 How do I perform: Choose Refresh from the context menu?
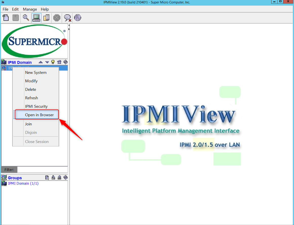pos(36,98)
